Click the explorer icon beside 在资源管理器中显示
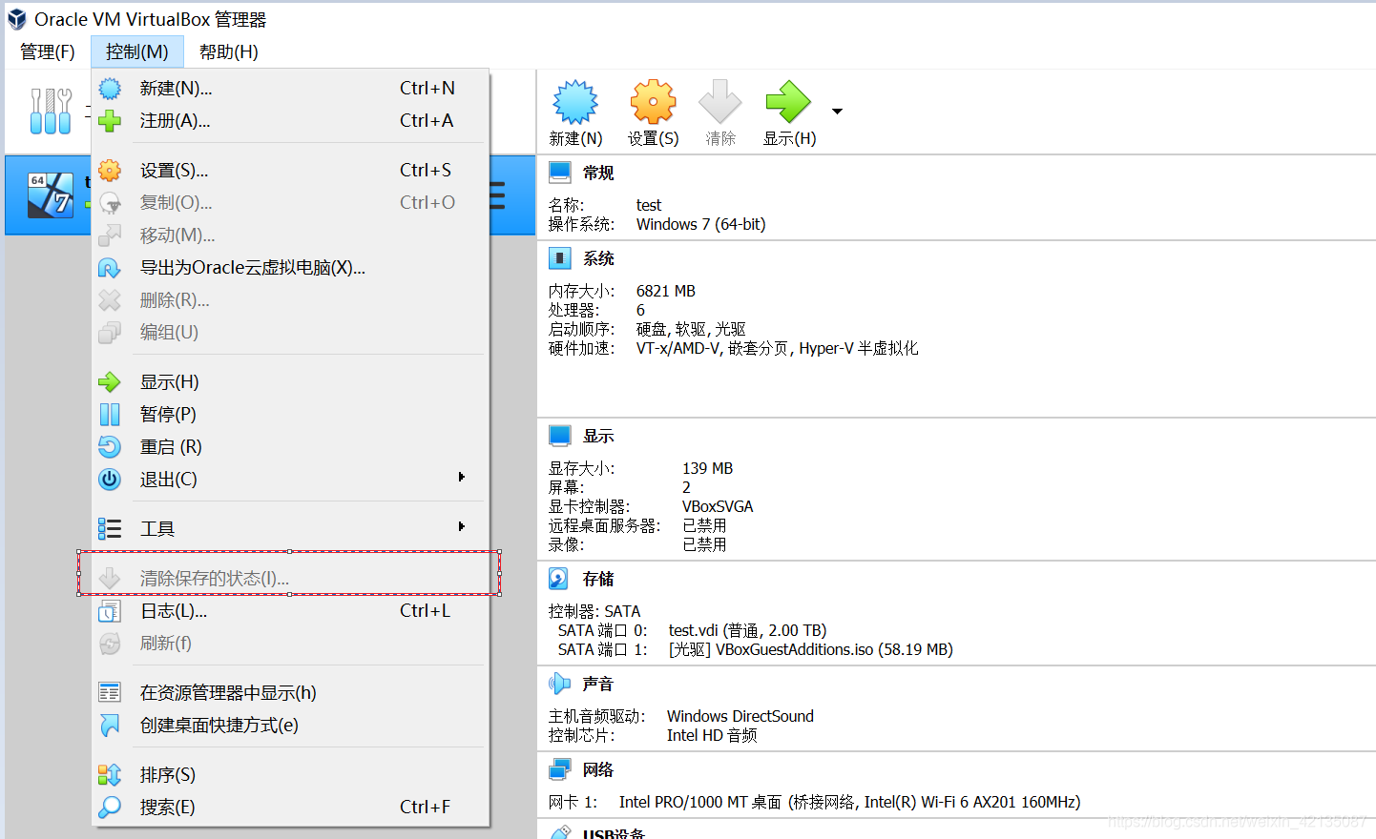The width and height of the screenshot is (1376, 839). (x=110, y=693)
